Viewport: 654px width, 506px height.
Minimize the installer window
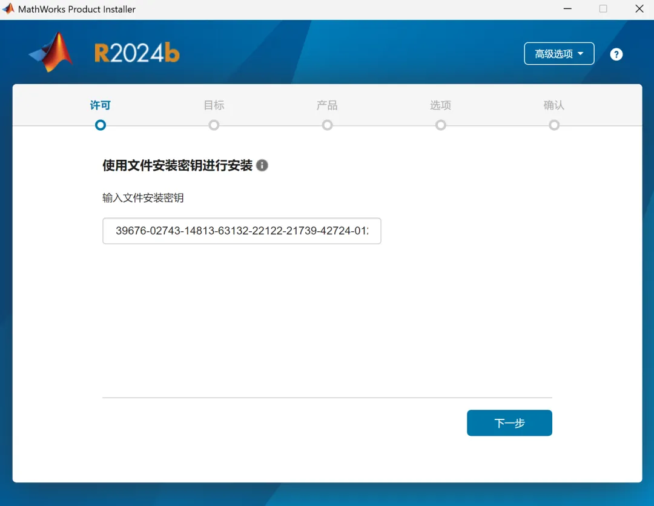[567, 8]
